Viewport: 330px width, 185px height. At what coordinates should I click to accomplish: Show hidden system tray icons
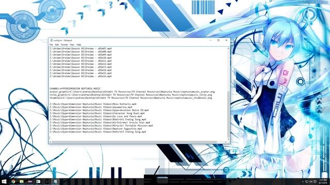(303, 181)
